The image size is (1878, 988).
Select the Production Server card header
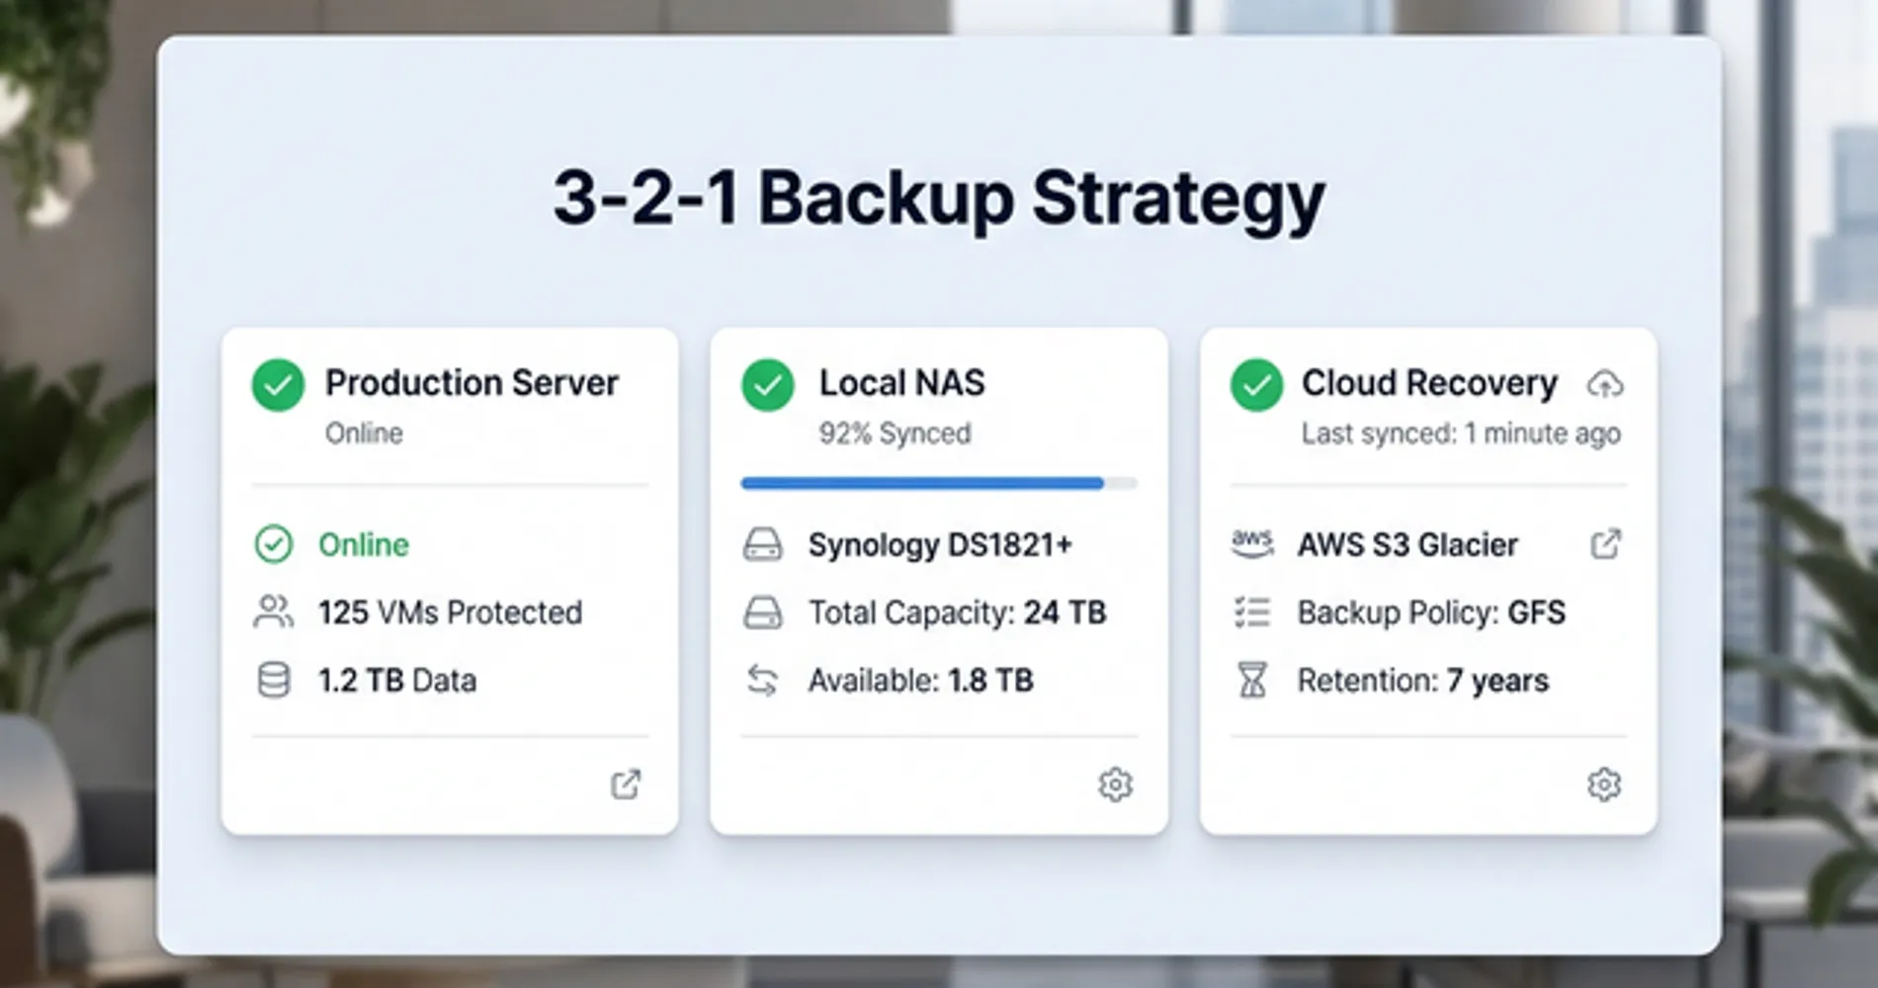471,383
